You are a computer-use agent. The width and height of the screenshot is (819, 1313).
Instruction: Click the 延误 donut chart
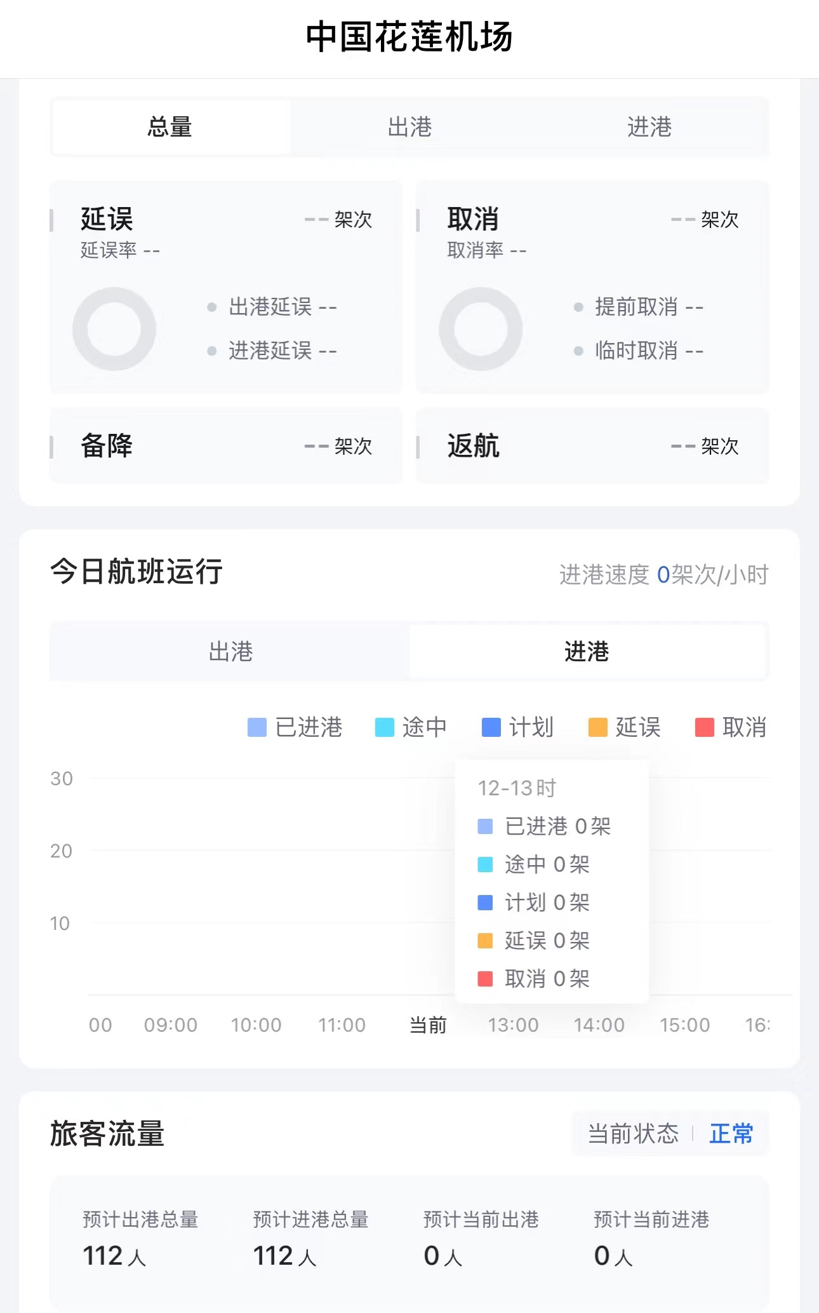[x=114, y=329]
